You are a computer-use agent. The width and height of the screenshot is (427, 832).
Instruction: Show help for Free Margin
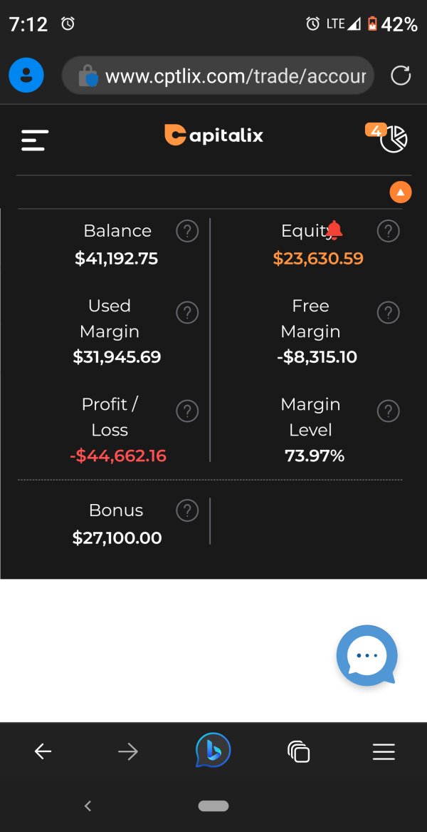click(x=388, y=312)
